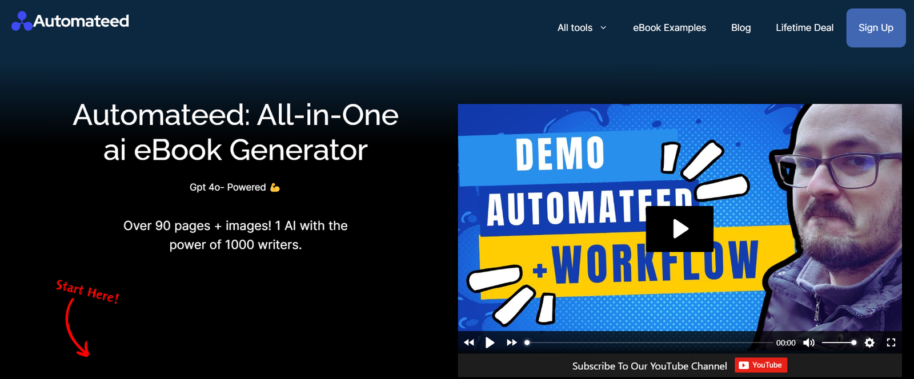Click the chevron next to All tools
Viewport: 914px width, 379px height.
[x=603, y=28]
